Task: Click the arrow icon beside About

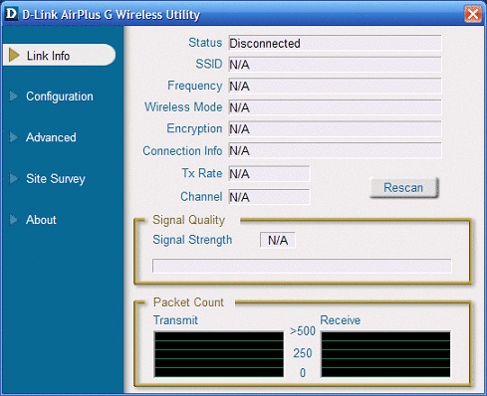Action: tap(13, 220)
